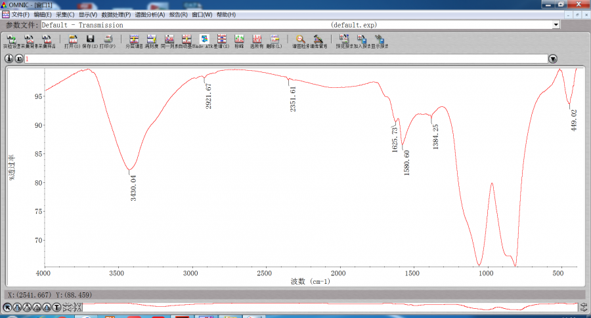Open the 帮助(H) menu
The width and height of the screenshot is (591, 318).
(x=226, y=14)
